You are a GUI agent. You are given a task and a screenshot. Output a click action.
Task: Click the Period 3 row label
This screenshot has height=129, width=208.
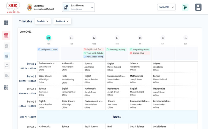click(x=31, y=89)
